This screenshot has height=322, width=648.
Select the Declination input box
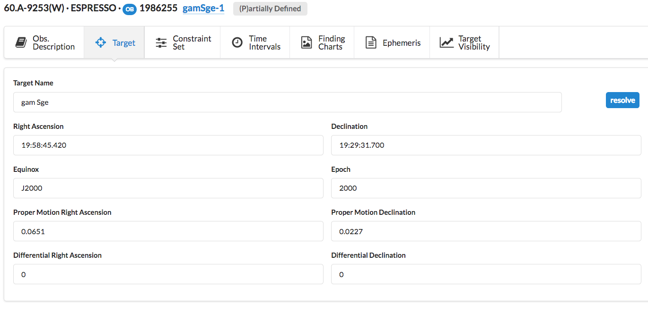pos(486,145)
